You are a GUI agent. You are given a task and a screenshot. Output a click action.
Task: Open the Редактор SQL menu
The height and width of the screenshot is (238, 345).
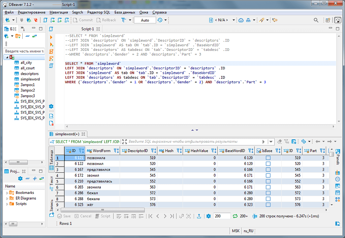coord(99,12)
